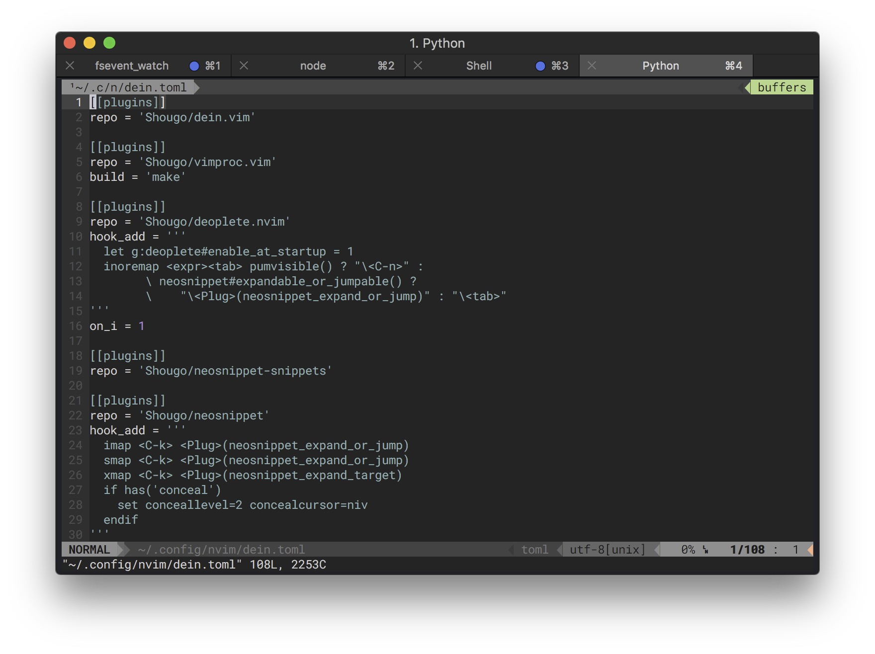Click the 1/108 line position indicator
The width and height of the screenshot is (875, 654).
click(x=747, y=550)
